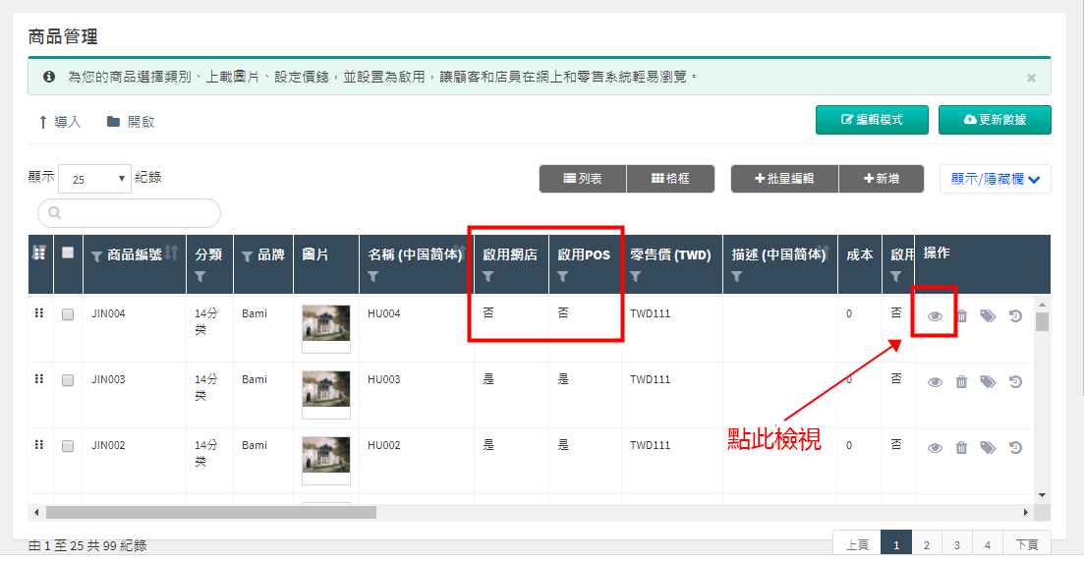Screen dimensions: 1084x563
Task: Delete JIN004 using trash icon
Action: (961, 316)
